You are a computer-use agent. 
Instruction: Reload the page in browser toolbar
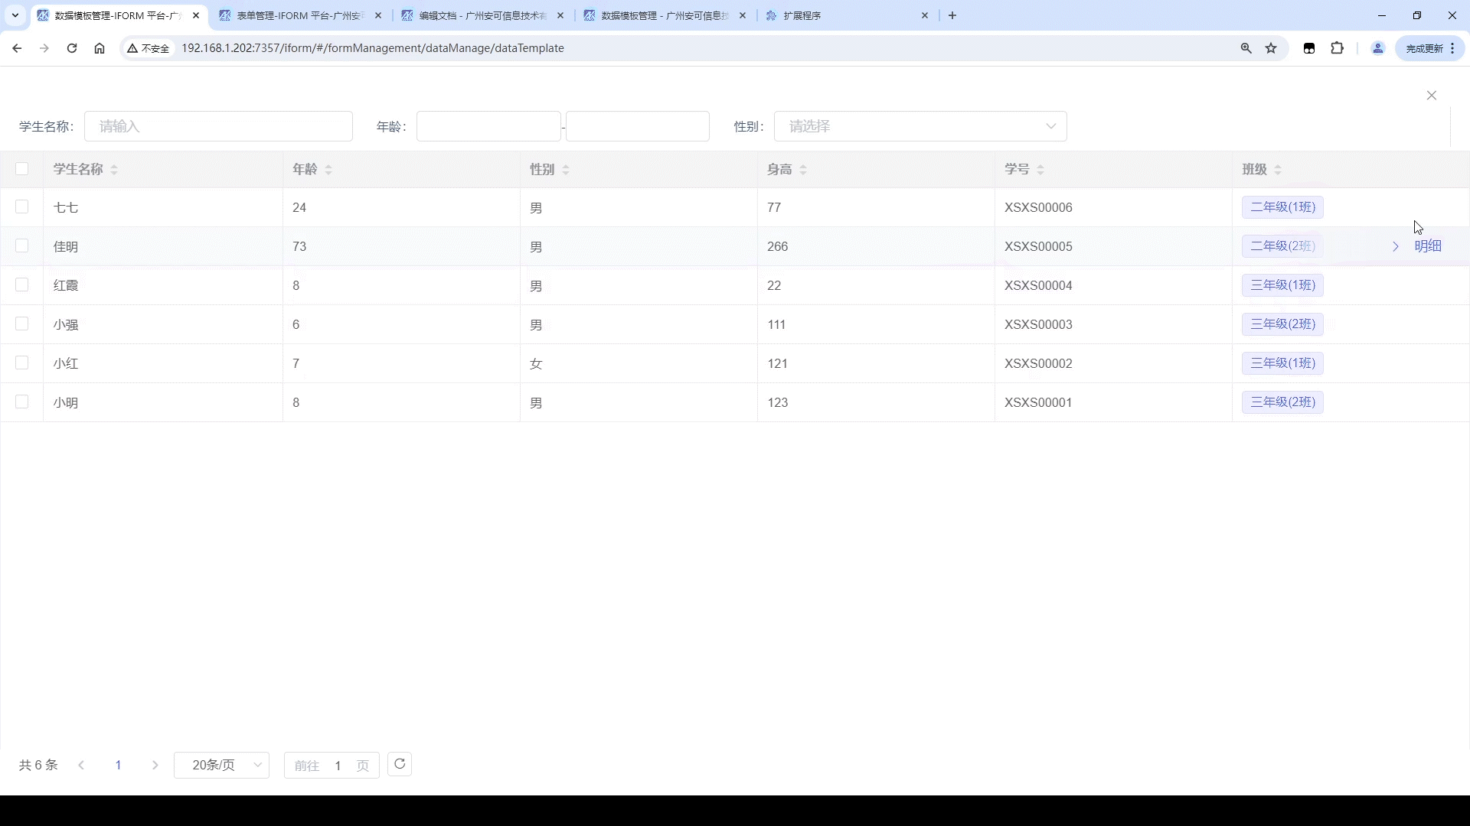pos(72,48)
